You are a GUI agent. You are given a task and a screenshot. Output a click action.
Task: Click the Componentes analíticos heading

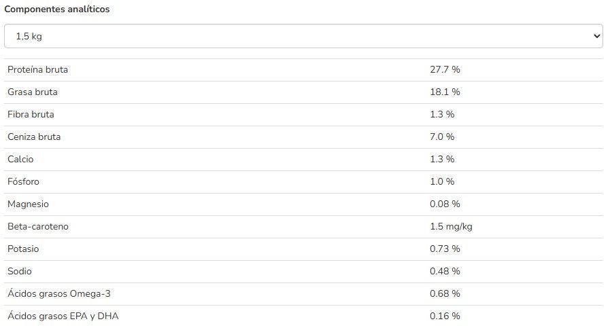pos(57,9)
